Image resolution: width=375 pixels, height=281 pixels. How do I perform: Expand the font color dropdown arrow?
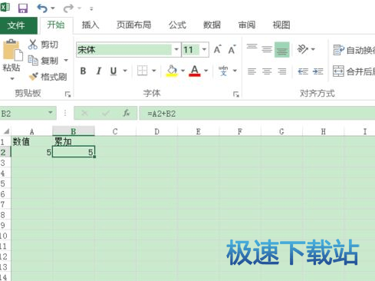point(206,71)
